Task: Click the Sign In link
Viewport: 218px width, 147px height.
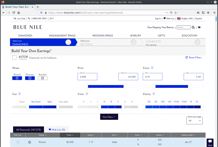Action: click(158, 19)
